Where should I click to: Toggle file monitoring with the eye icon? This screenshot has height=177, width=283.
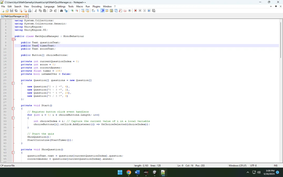point(129,11)
